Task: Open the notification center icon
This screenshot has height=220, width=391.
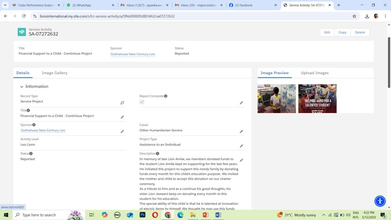Action: pyautogui.click(x=383, y=215)
